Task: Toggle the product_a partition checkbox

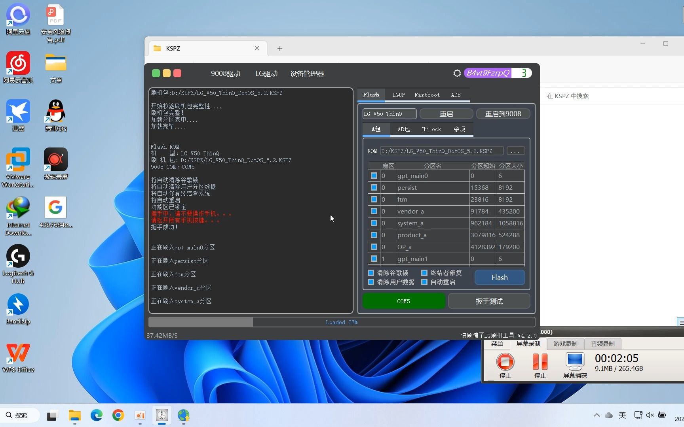Action: tap(374, 235)
